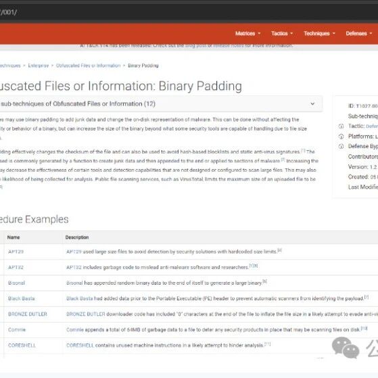Click APT29 link in its description
This screenshot has width=378, height=378.
click(x=74, y=252)
